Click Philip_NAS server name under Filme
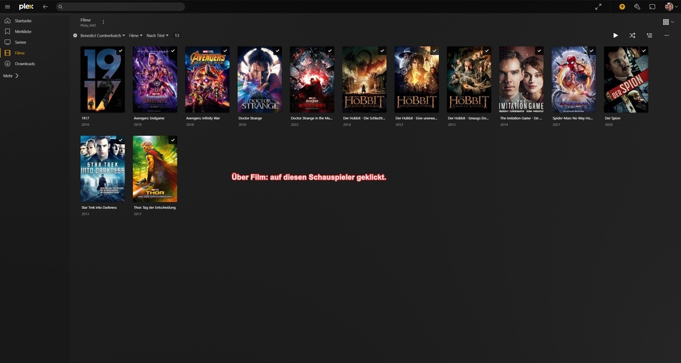Image resolution: width=681 pixels, height=363 pixels. (88, 25)
